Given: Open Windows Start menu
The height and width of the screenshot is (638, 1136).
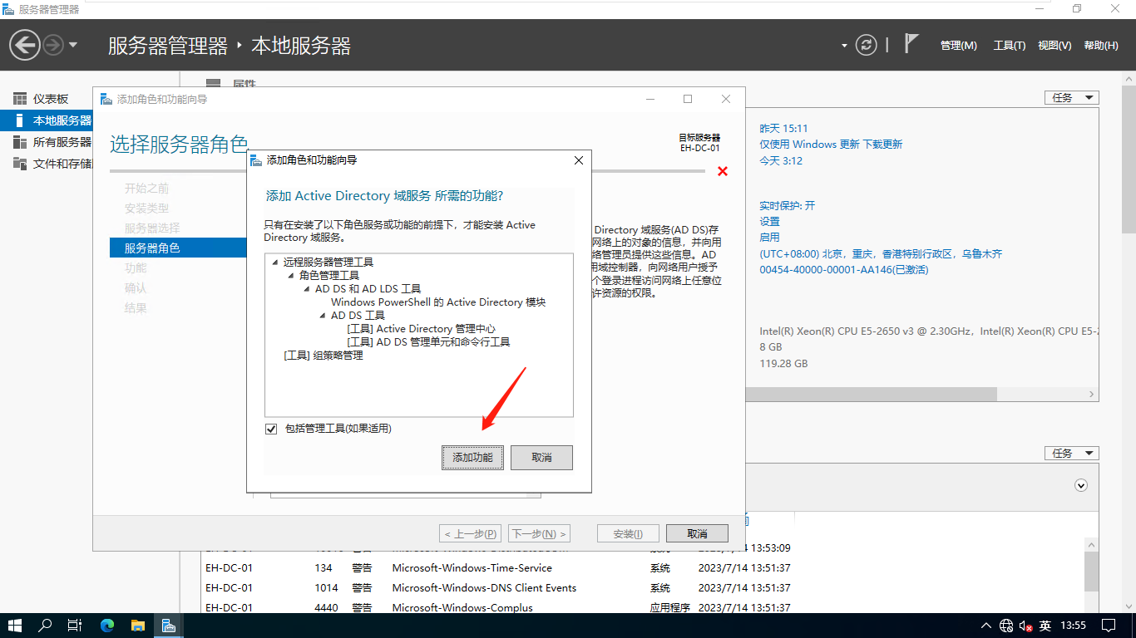Looking at the screenshot, I should point(15,626).
